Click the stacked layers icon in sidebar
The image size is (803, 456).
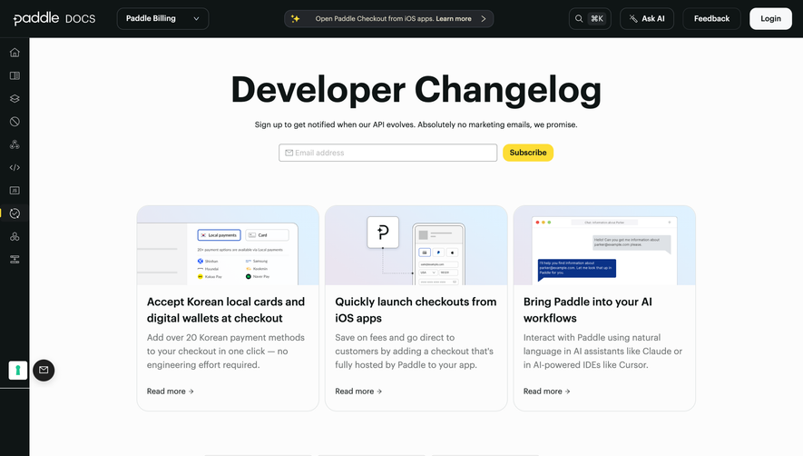[x=15, y=98]
